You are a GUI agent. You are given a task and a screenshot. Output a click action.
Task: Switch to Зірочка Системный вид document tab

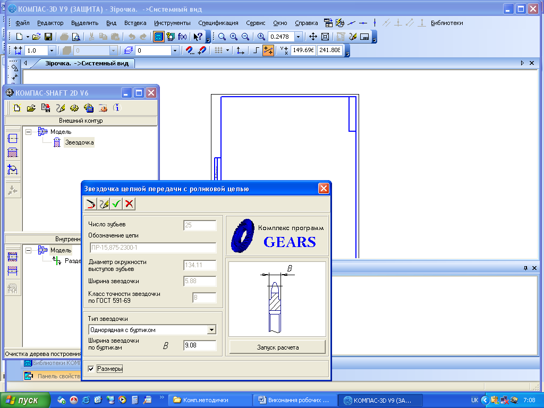[x=87, y=64]
